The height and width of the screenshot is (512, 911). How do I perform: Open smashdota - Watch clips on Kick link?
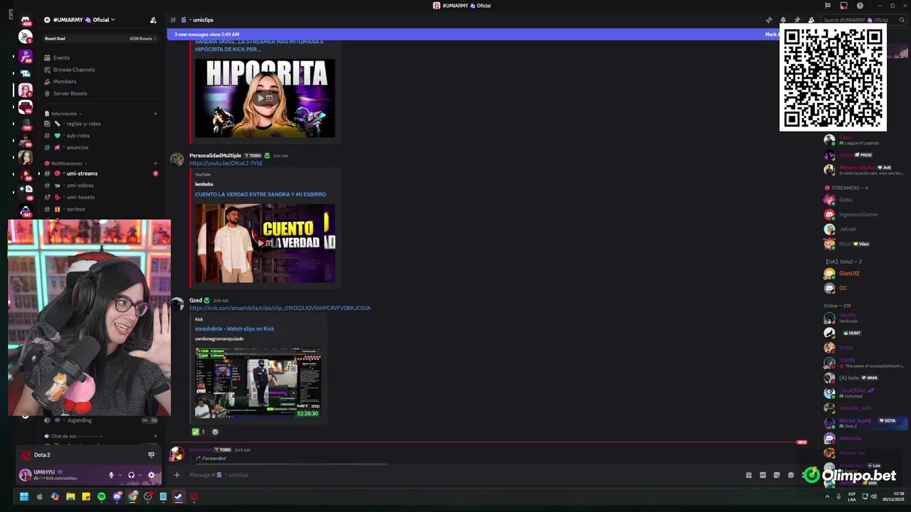coord(234,329)
